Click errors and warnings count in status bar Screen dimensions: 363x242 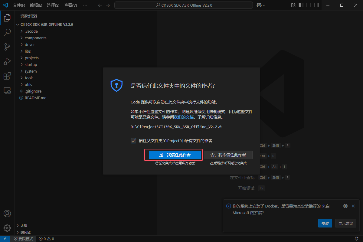[46, 239]
